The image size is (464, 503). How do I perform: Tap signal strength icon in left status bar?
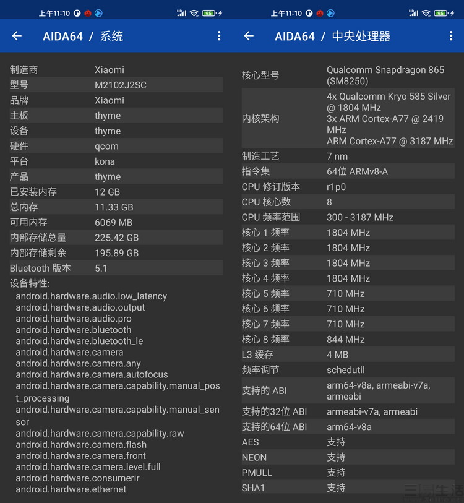[x=181, y=13]
